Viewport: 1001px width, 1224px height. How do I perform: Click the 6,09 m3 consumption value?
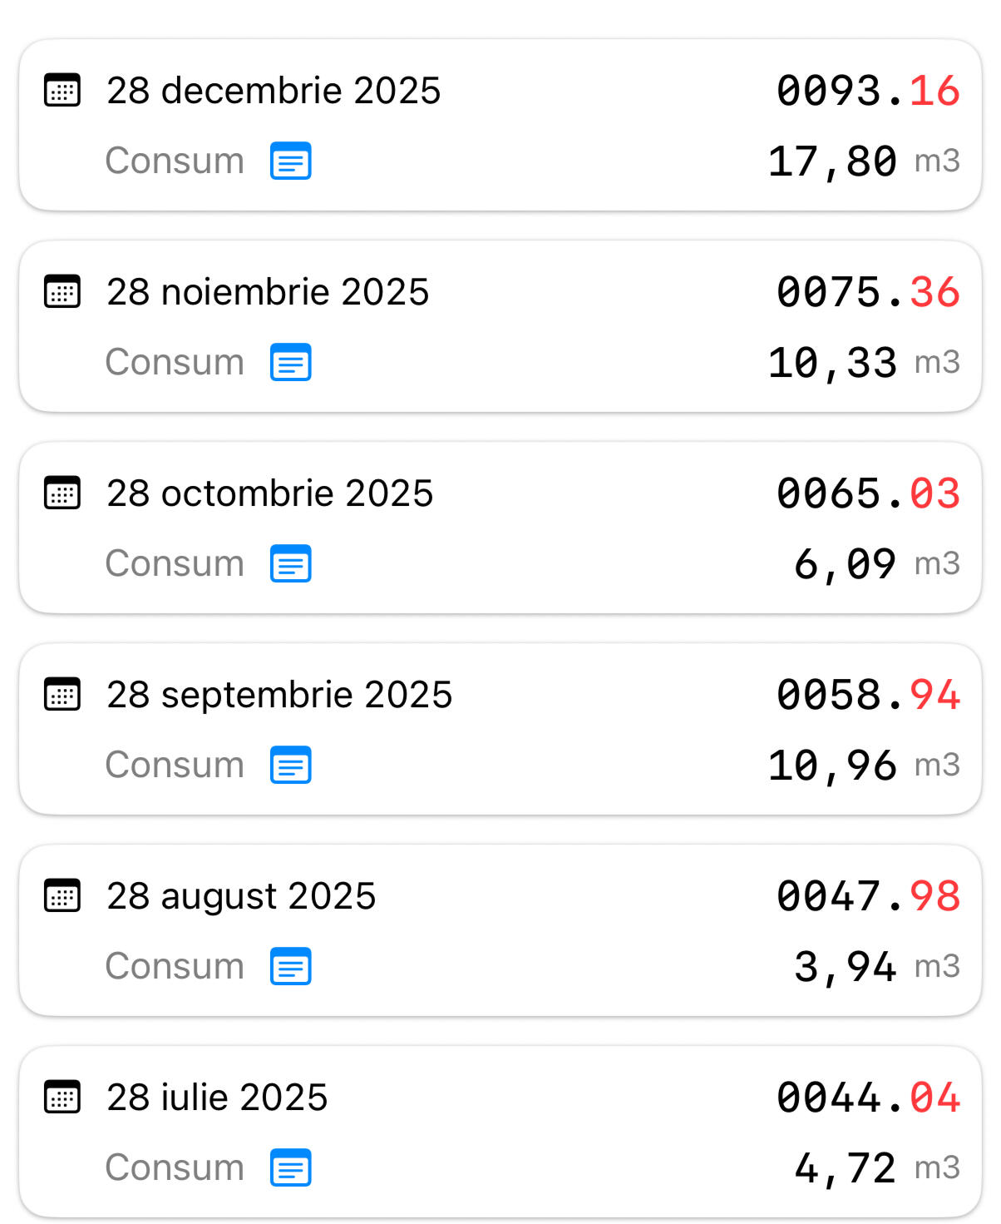(875, 564)
